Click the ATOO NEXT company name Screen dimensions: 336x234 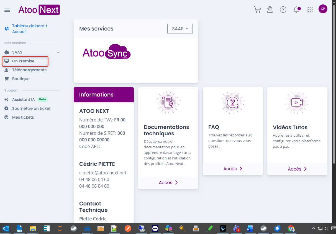pyautogui.click(x=94, y=111)
